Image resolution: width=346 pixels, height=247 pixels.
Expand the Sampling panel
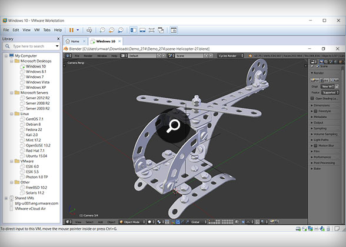click(325, 128)
